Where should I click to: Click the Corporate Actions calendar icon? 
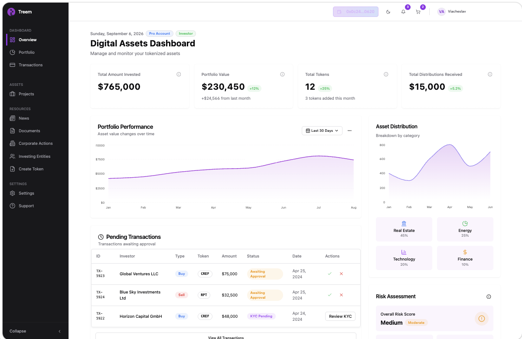13,143
